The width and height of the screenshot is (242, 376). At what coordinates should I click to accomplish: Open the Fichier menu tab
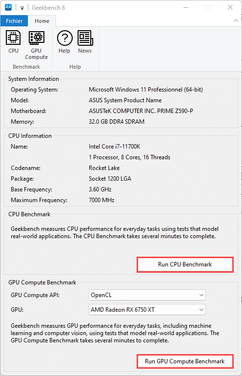(x=14, y=21)
